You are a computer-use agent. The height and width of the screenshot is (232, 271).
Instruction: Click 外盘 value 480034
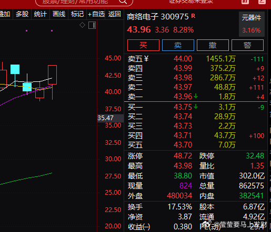(179, 196)
